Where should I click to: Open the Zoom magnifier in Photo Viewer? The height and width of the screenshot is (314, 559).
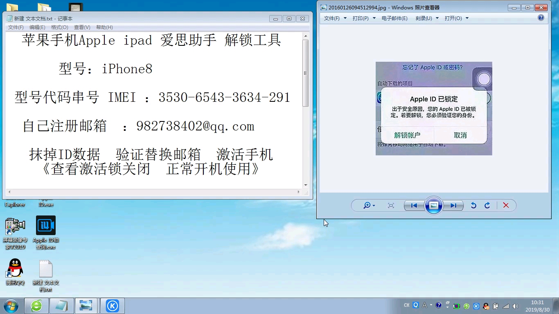(367, 206)
